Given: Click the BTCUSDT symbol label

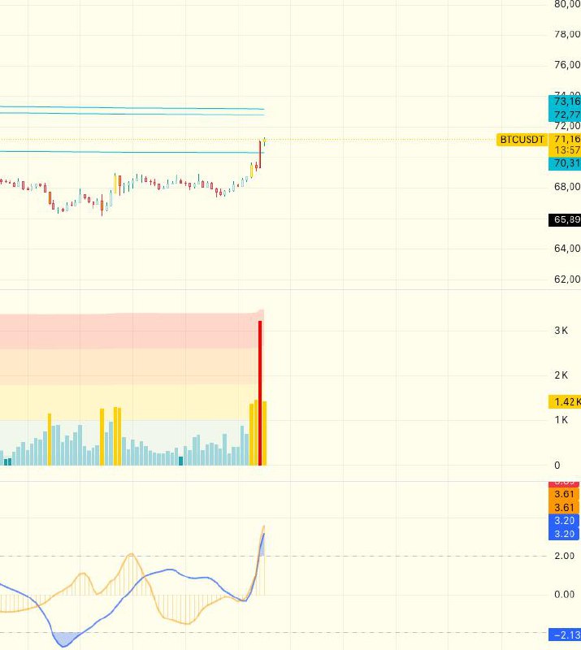Looking at the screenshot, I should (521, 140).
